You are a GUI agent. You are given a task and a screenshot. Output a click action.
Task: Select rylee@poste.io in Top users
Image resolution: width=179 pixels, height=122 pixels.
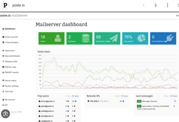(47, 116)
